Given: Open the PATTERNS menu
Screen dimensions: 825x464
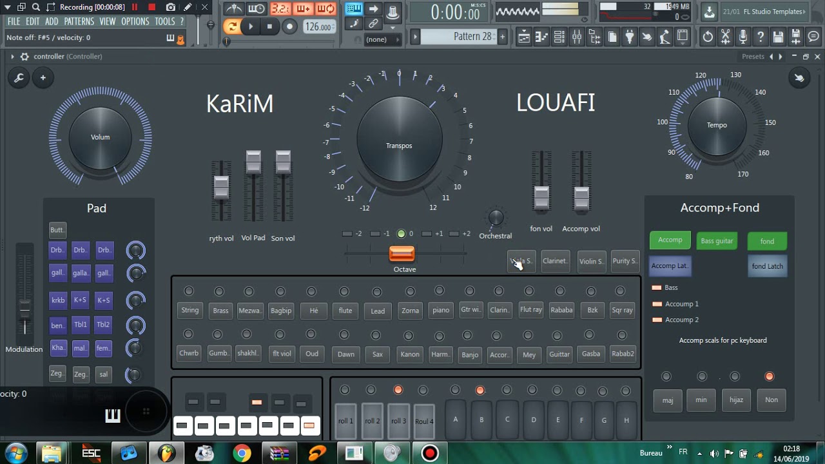Looking at the screenshot, I should [x=79, y=21].
